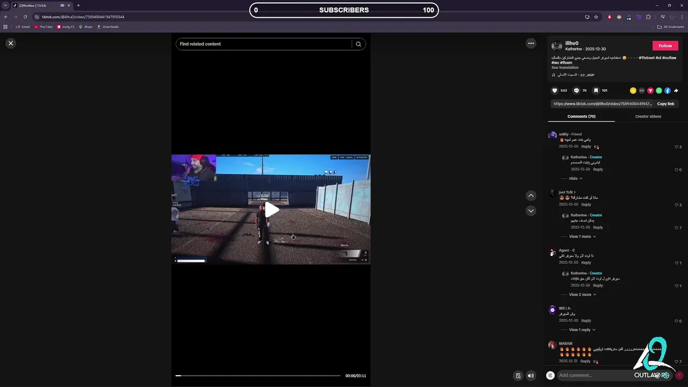This screenshot has height=387, width=688.
Task: Click the install app icon in address bar
Action: pos(587,17)
